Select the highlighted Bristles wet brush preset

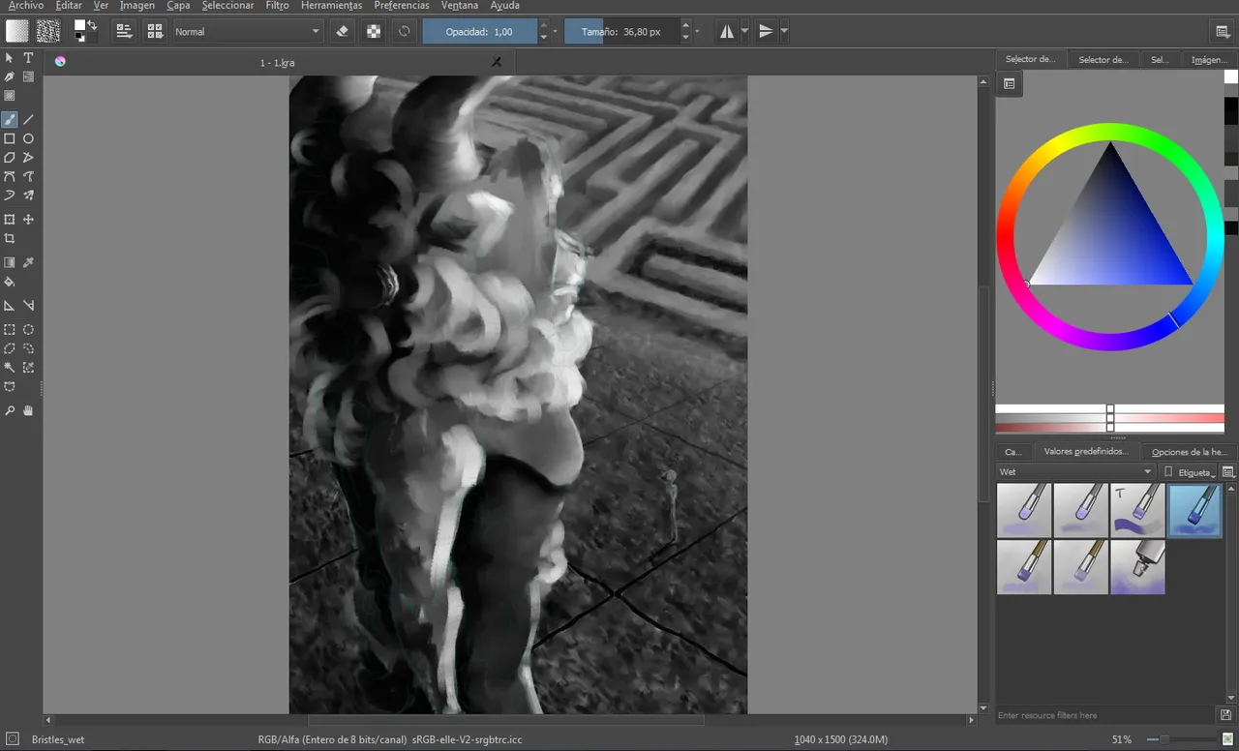1194,510
